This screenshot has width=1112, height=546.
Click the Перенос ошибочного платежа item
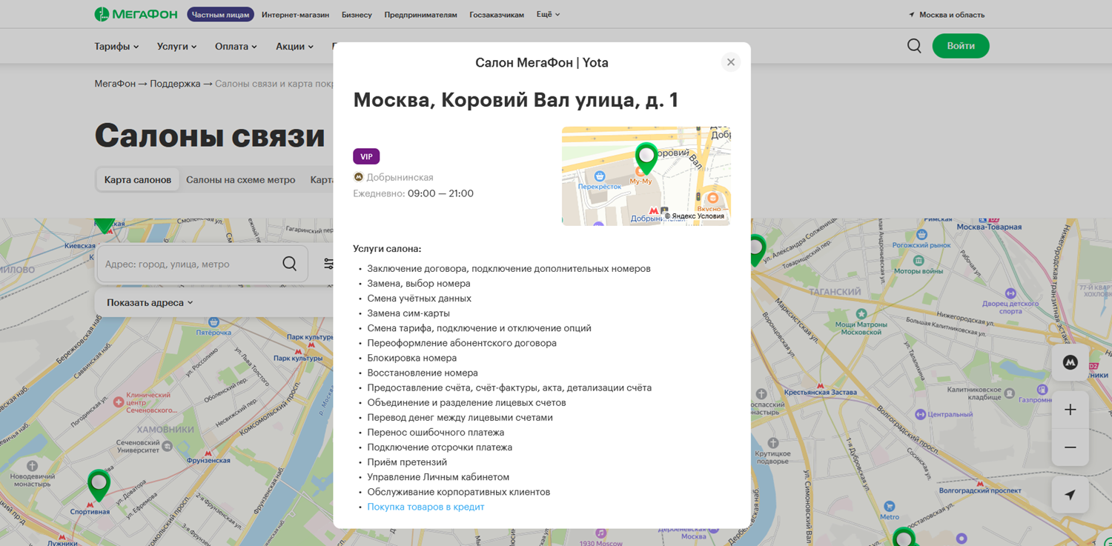tap(436, 433)
